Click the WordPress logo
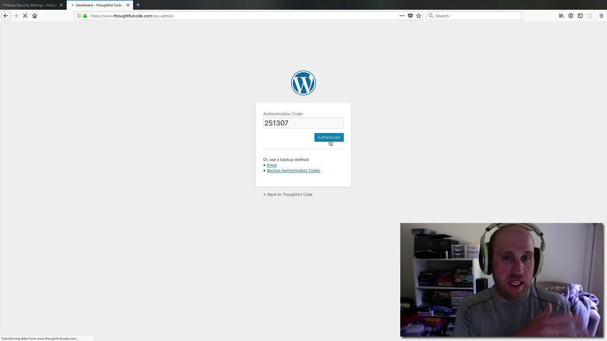The height and width of the screenshot is (341, 607). tap(303, 82)
